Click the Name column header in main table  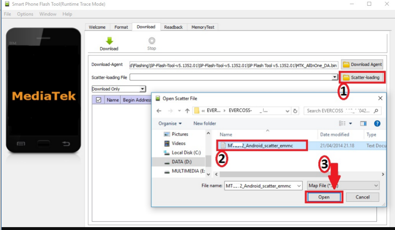[113, 100]
